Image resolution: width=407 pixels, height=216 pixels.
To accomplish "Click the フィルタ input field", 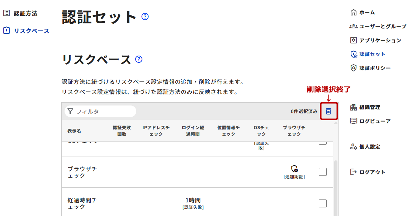I will [x=104, y=112].
